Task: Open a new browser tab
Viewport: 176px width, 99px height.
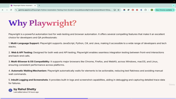Action: (39, 5)
